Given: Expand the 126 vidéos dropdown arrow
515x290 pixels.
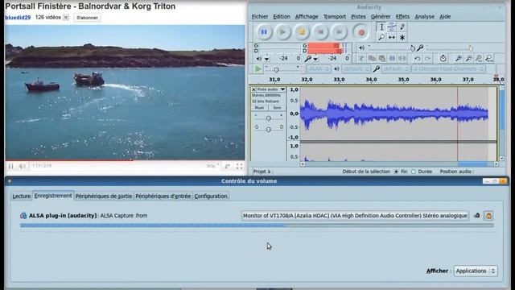Looking at the screenshot, I should click(x=66, y=18).
